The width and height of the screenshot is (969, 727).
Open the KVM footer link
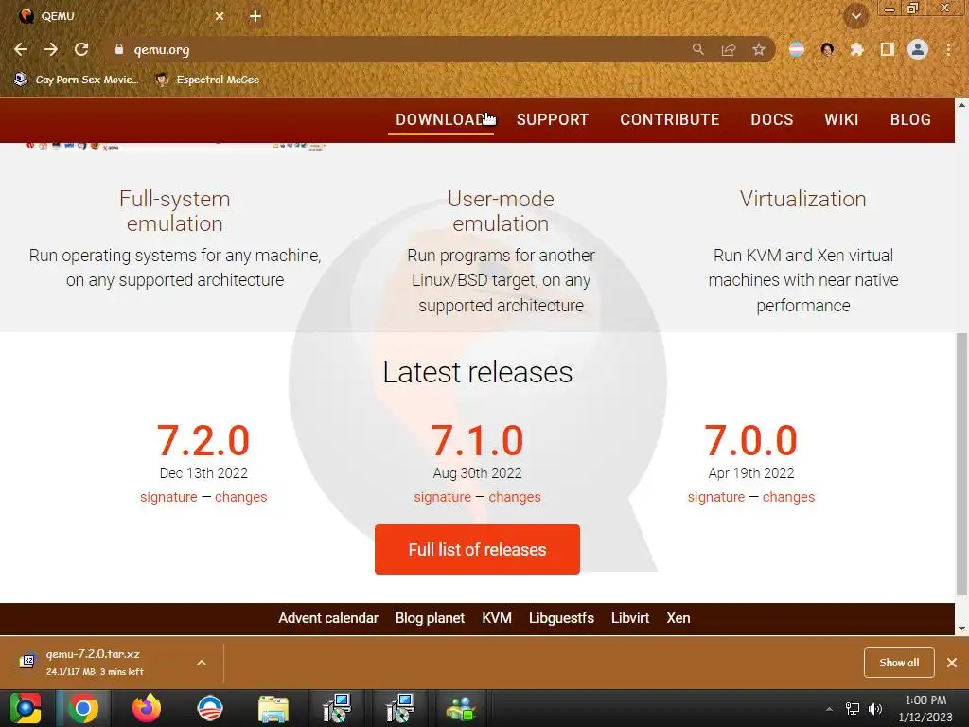coord(497,618)
